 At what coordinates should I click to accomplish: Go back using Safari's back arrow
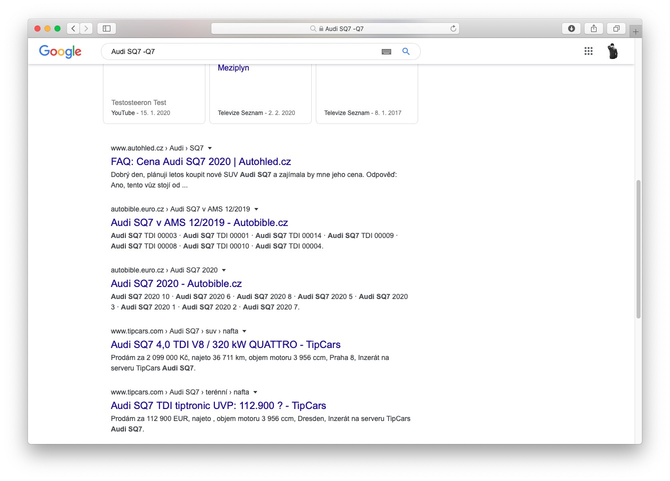coord(73,28)
